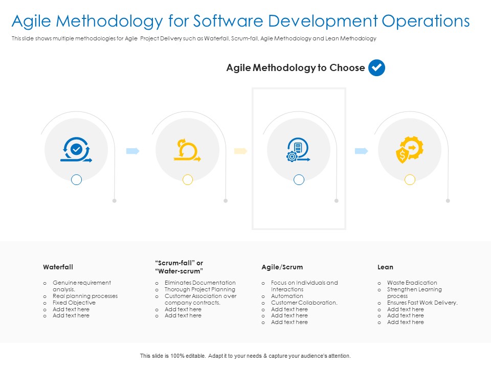Click the blue checkmark badge beside the heading
Image resolution: width=491 pixels, height=368 pixels.
coord(376,67)
